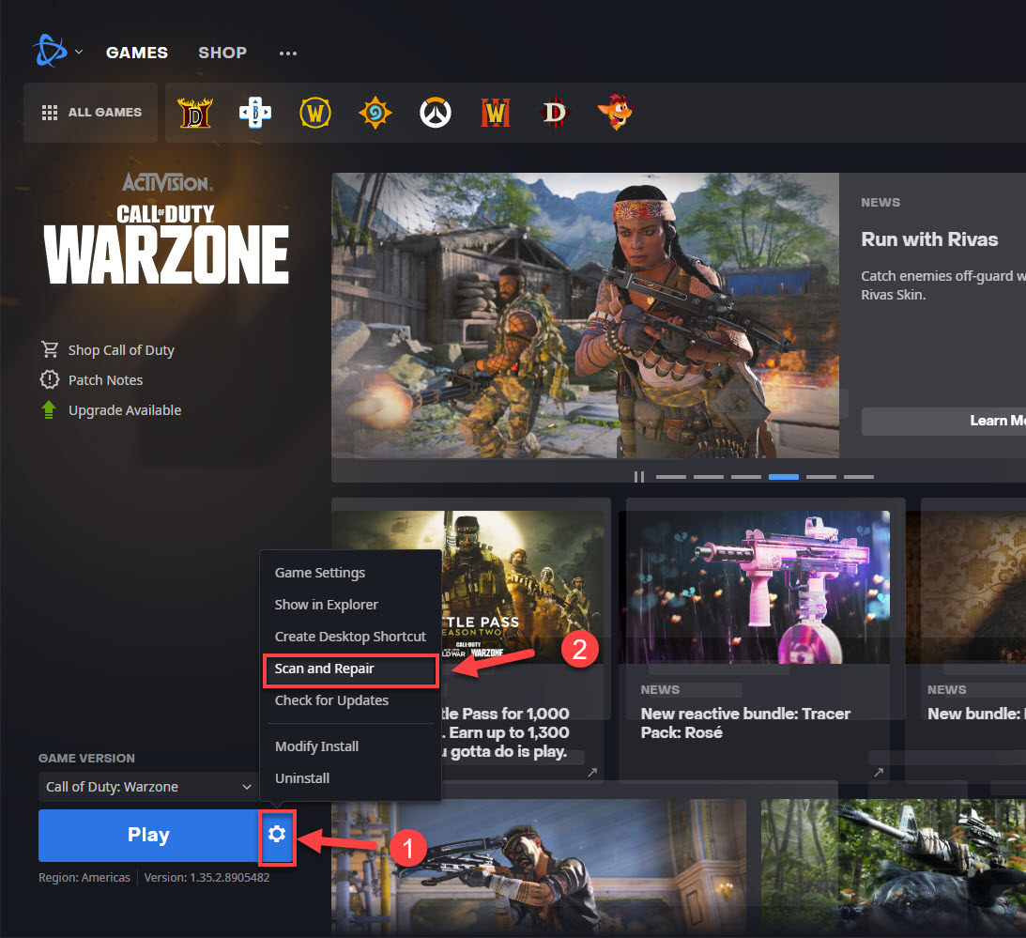Expand the Battle.net logo menu

coord(54,52)
